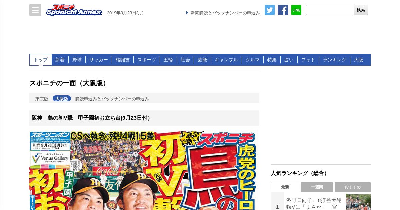
Task: Open the フォト navigation item
Action: point(308,60)
